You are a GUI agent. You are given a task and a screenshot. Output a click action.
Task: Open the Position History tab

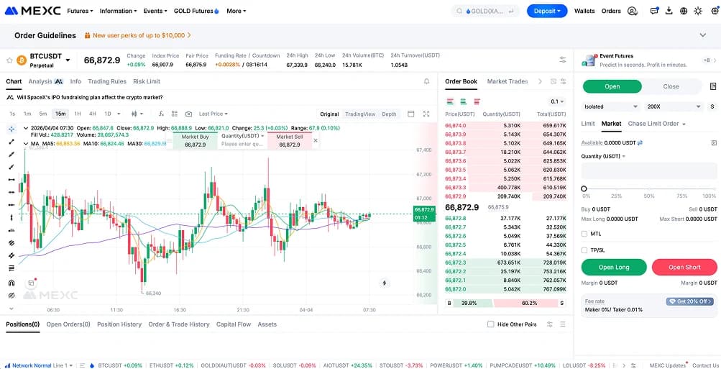119,324
